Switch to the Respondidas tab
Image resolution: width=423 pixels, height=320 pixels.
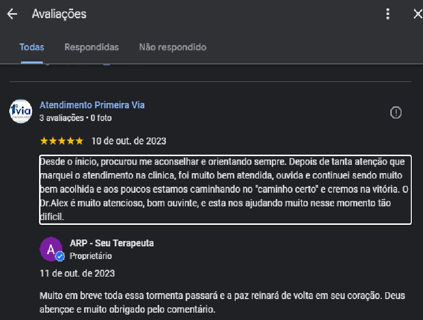[92, 47]
